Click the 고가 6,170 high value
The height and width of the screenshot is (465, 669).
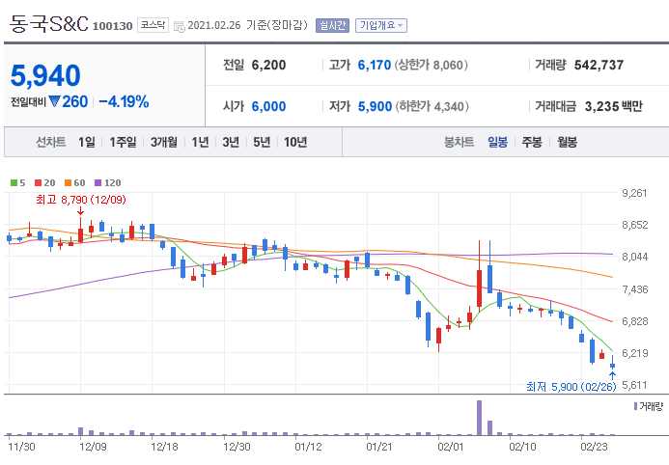[375, 66]
